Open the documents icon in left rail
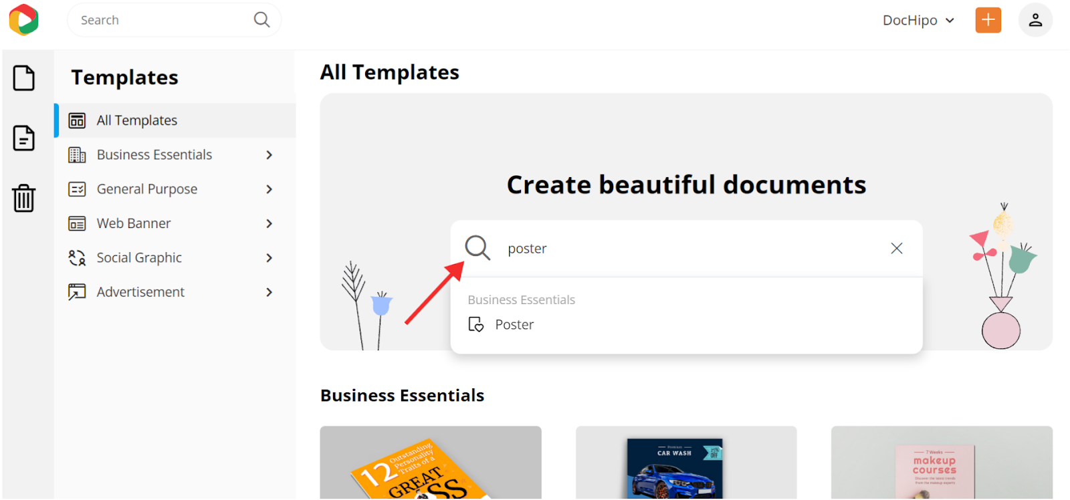The width and height of the screenshot is (1070, 500). pyautogui.click(x=24, y=138)
